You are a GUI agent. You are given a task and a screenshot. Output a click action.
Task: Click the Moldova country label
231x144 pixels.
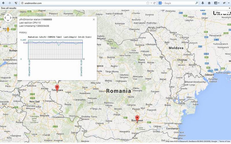tap(176, 48)
